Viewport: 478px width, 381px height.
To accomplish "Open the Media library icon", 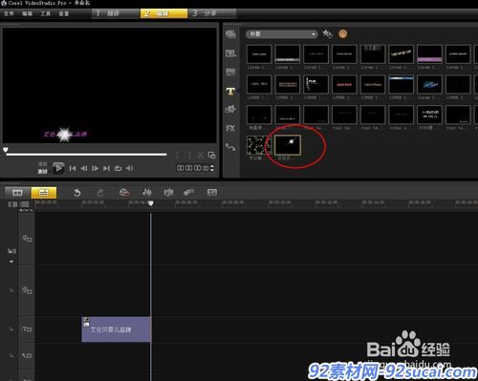I will coord(230,34).
